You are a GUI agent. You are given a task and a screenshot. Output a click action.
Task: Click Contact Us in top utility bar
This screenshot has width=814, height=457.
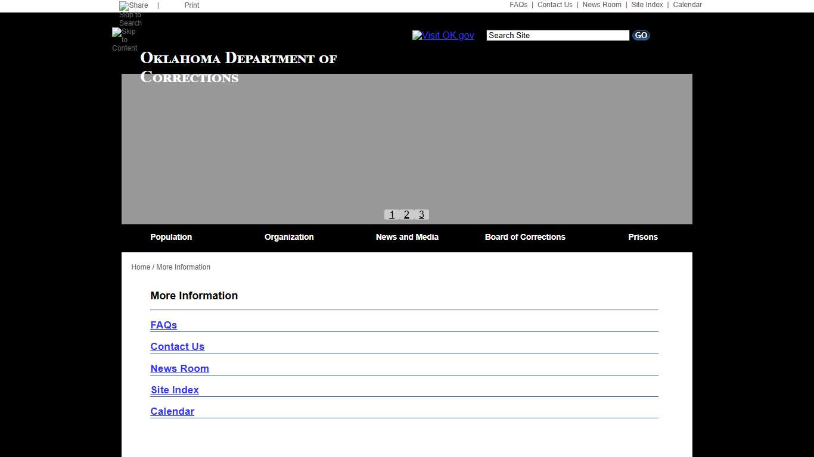pyautogui.click(x=554, y=5)
